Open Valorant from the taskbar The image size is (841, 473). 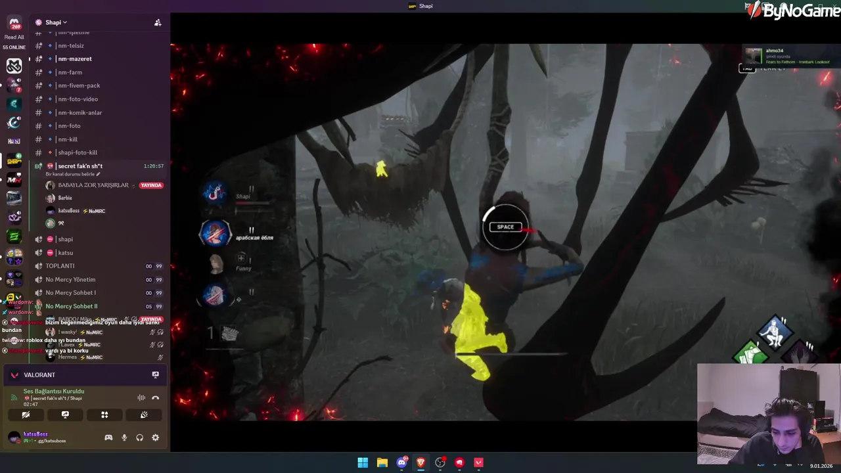tap(479, 462)
